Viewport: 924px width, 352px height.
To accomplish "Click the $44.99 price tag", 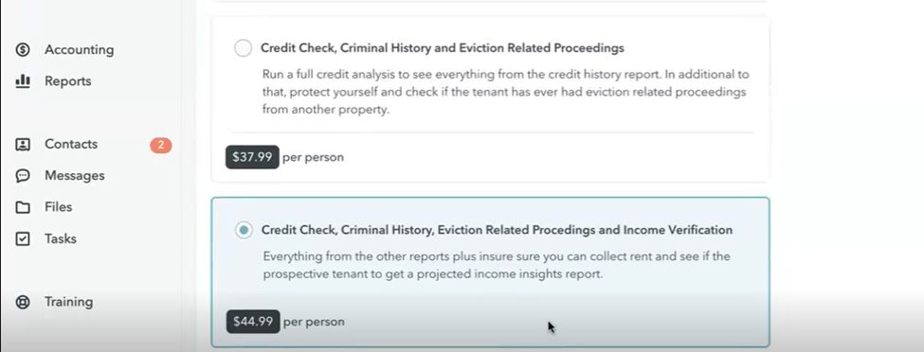I will [253, 322].
